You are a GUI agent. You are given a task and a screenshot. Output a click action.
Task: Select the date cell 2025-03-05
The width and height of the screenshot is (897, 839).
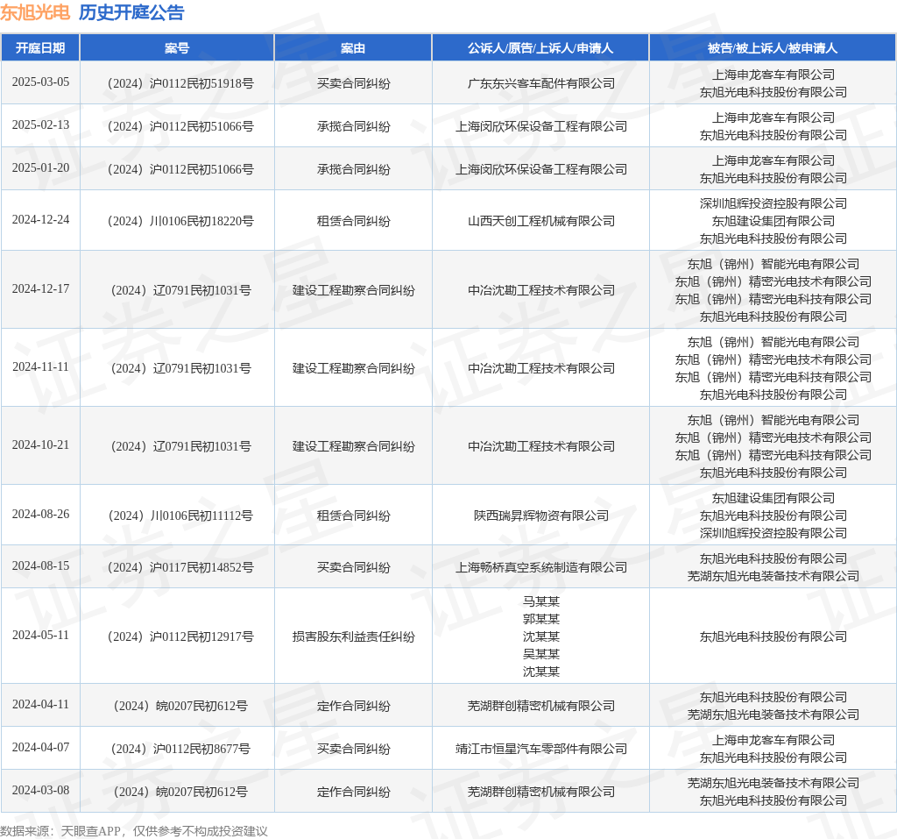click(40, 82)
